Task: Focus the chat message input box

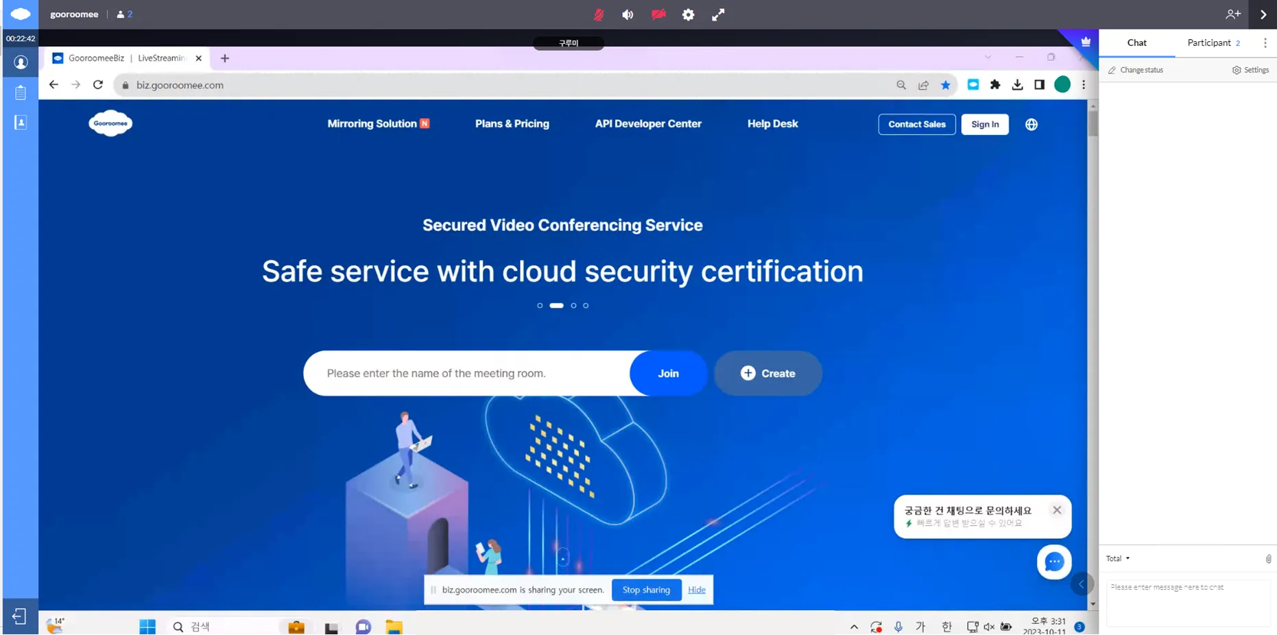Action: coord(1188,602)
